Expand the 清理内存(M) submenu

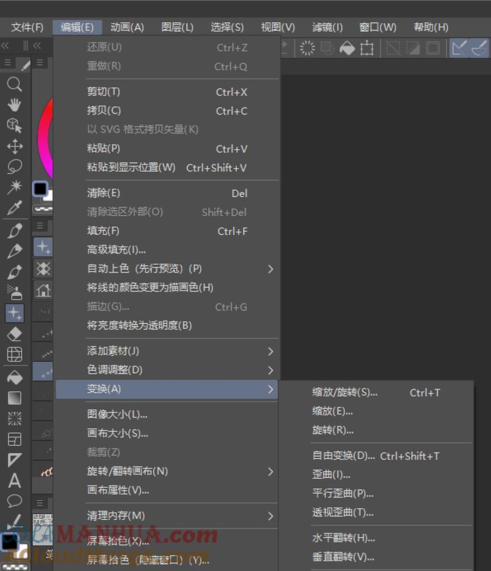tap(167, 515)
